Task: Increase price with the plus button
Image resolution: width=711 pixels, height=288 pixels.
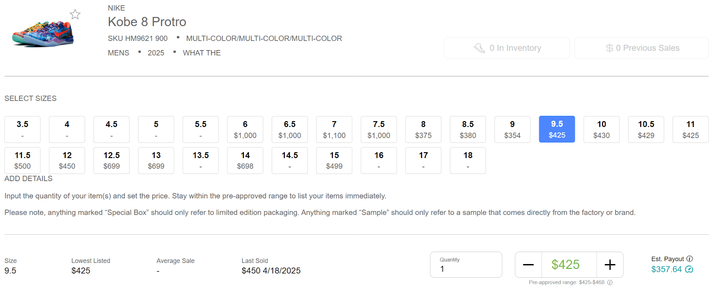Action: pyautogui.click(x=610, y=265)
